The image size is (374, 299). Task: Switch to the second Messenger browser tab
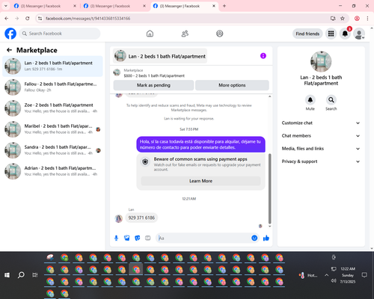point(114,6)
